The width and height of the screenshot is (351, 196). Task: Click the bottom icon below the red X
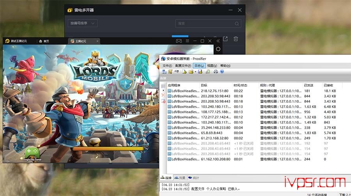point(163,101)
